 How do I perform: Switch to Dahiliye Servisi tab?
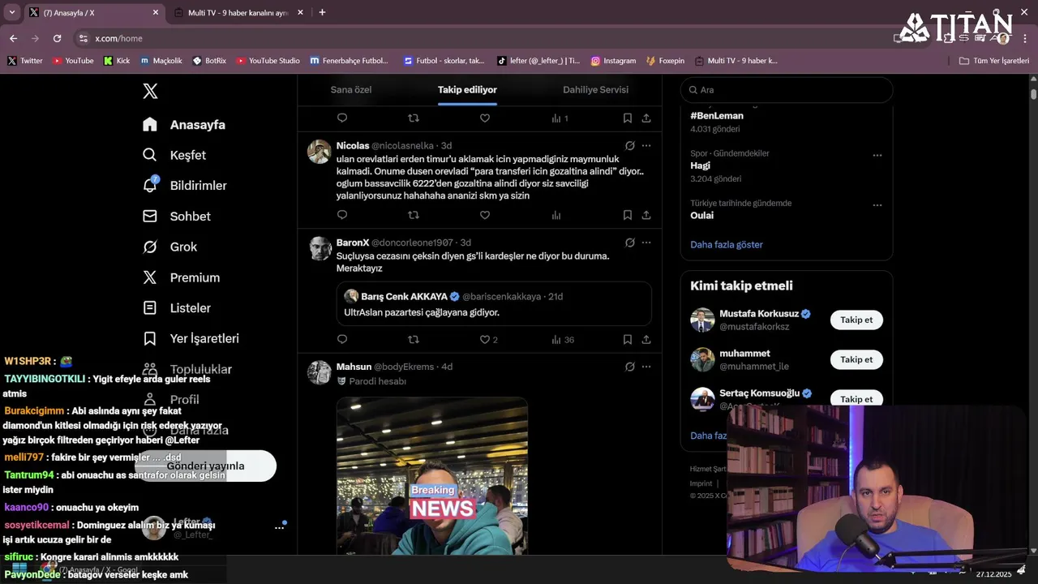click(595, 89)
